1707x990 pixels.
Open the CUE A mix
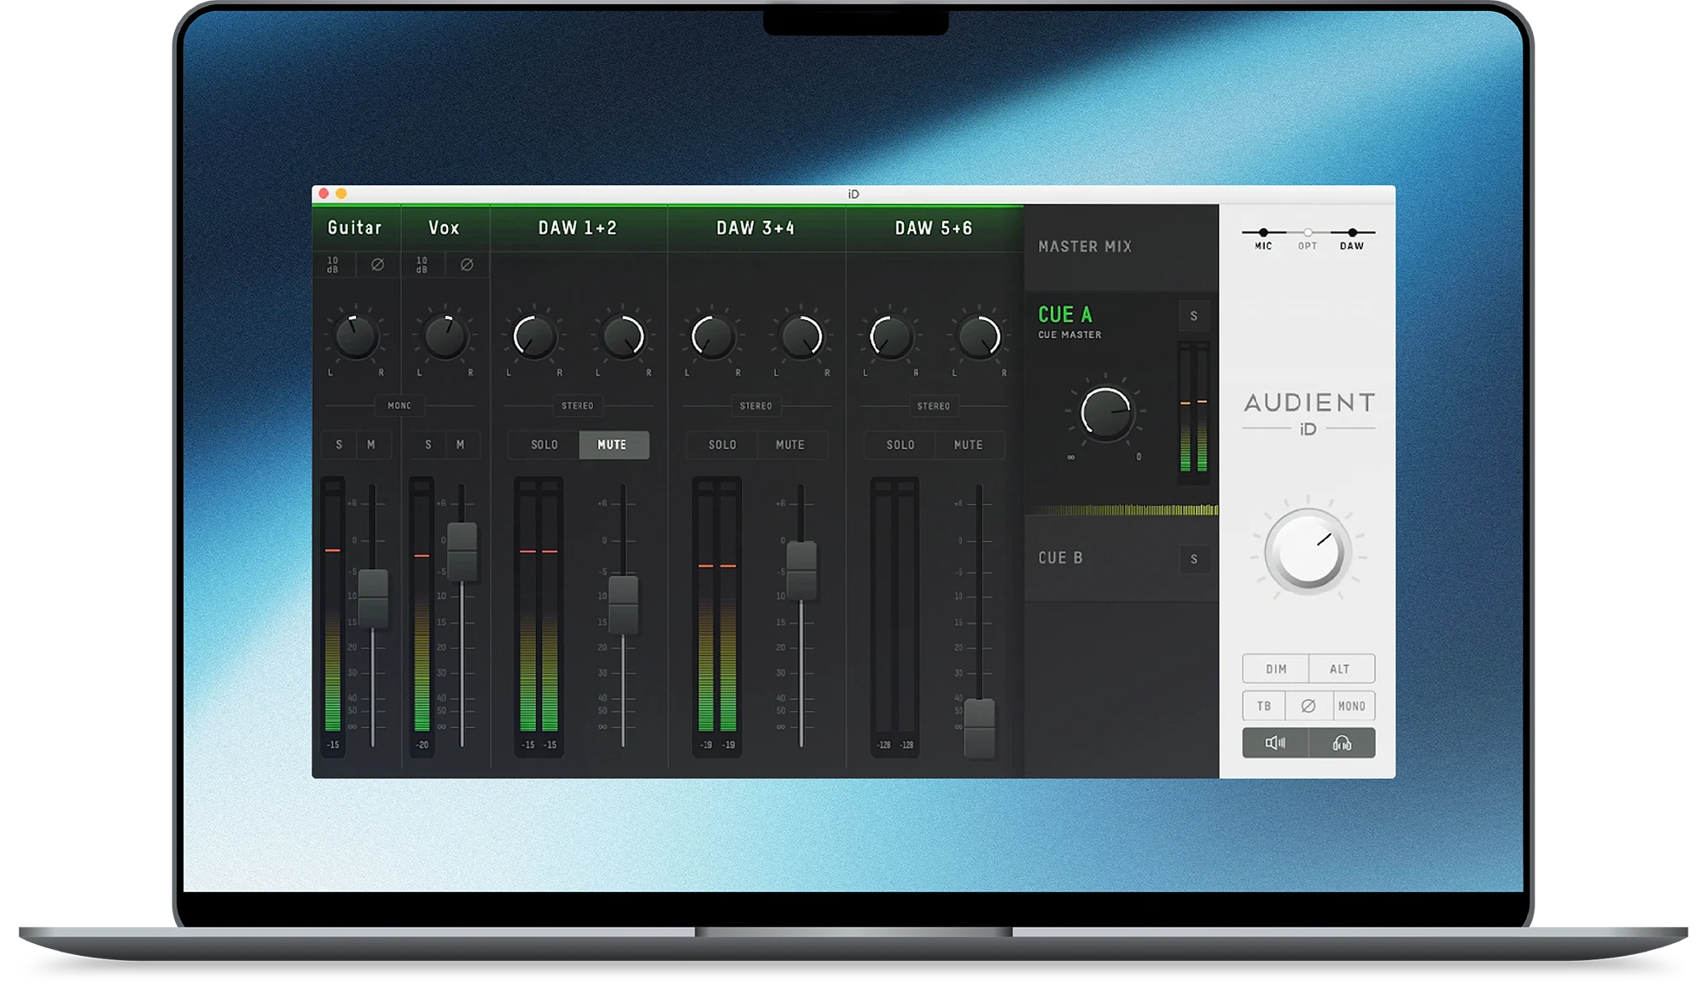[1065, 315]
